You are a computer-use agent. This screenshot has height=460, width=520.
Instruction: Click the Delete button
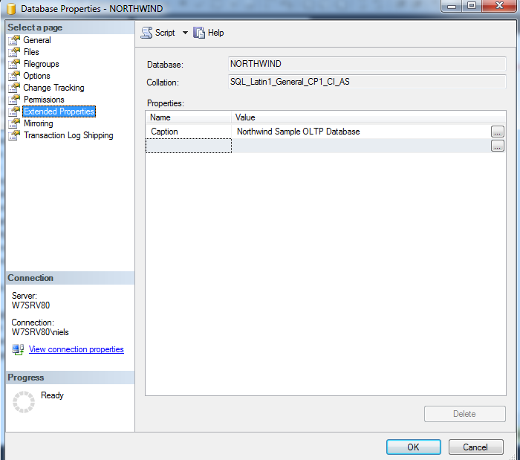coord(464,414)
